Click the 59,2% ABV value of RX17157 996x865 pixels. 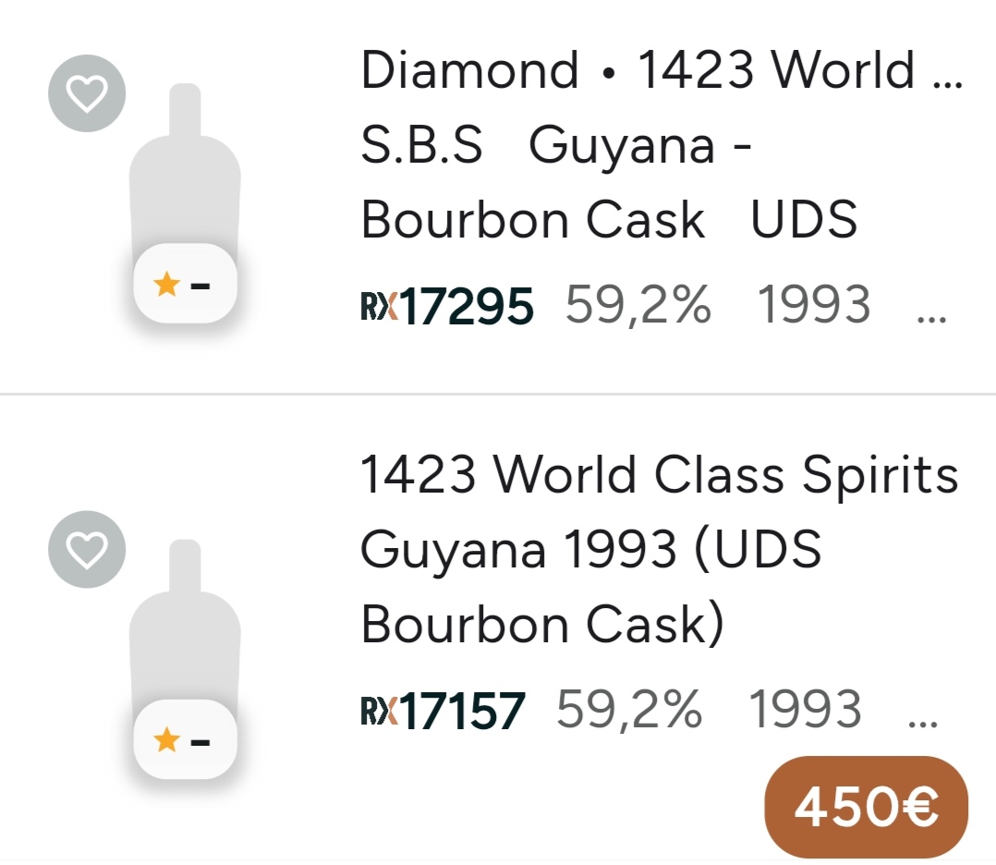[629, 710]
